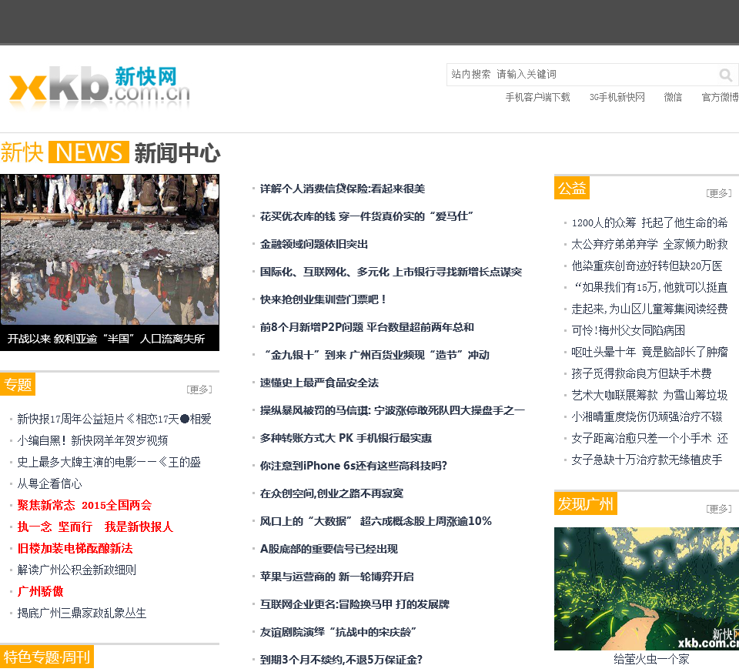This screenshot has width=739, height=672.
Task: Open article 速懂史上最严食品安全法
Action: [319, 383]
